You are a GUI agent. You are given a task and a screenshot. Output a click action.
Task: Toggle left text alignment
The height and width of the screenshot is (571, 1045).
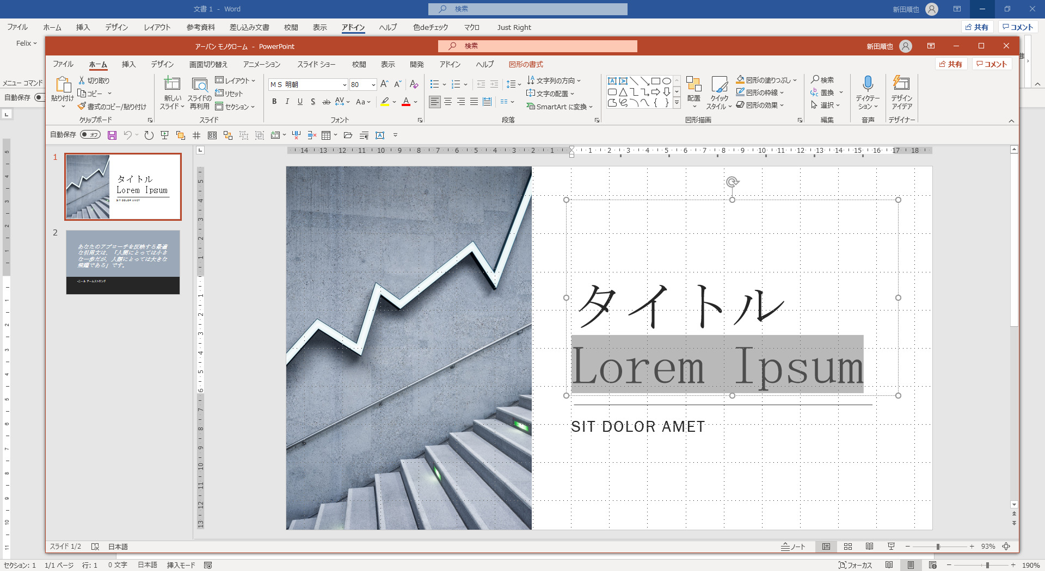click(434, 102)
